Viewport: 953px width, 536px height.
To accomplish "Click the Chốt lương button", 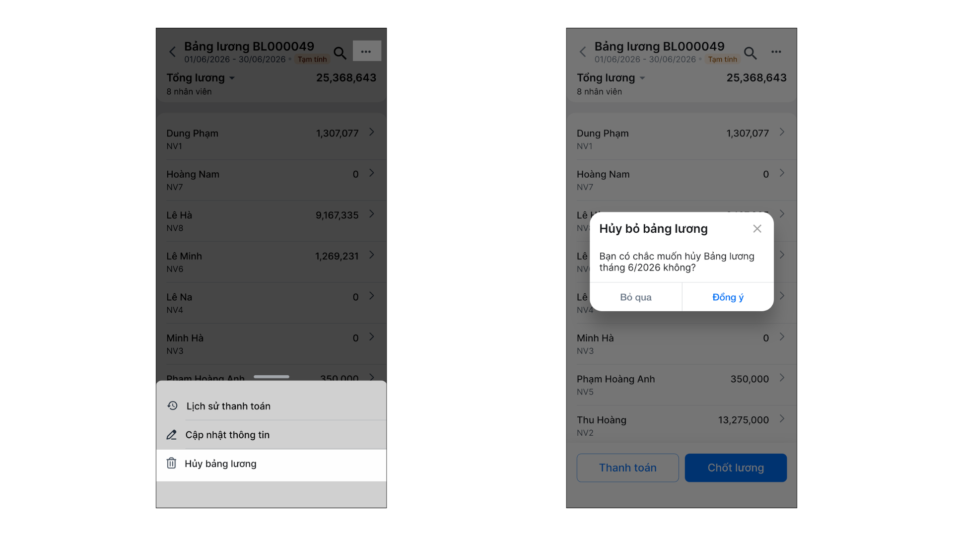I will tap(736, 468).
